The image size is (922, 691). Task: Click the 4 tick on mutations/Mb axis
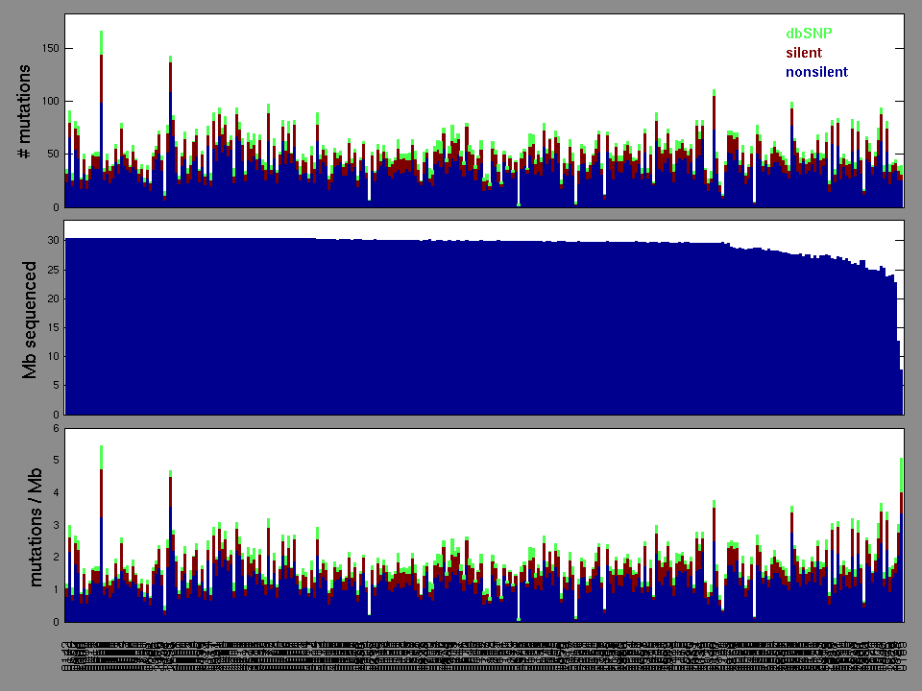pyautogui.click(x=56, y=492)
